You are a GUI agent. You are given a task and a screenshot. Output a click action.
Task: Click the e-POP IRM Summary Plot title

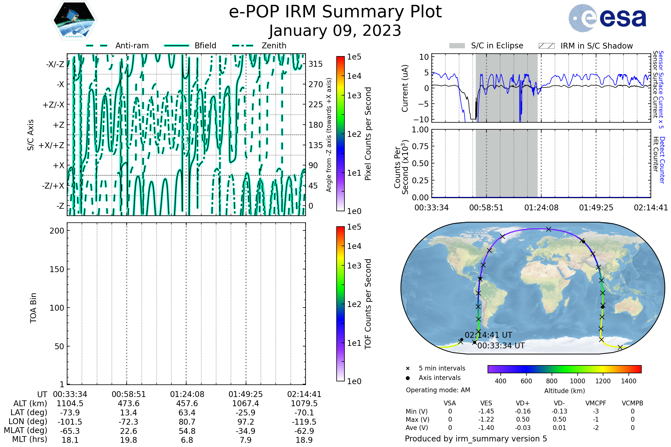pyautogui.click(x=335, y=12)
